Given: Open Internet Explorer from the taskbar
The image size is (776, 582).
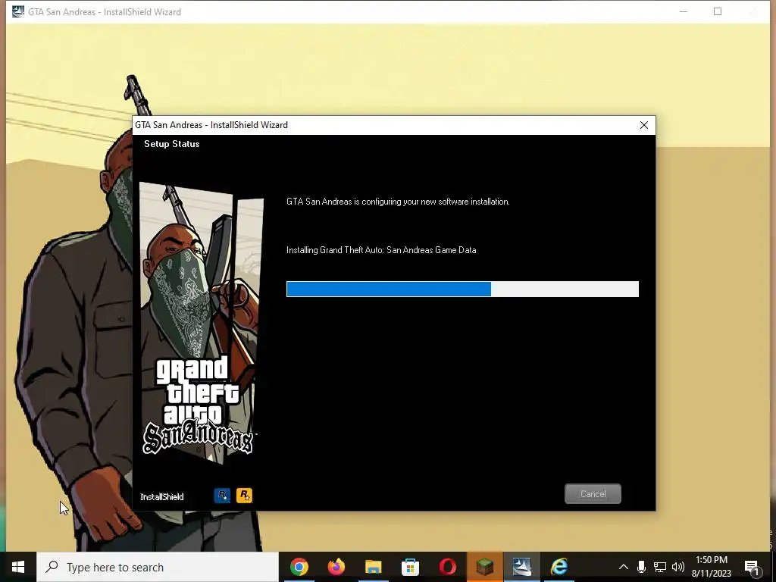Looking at the screenshot, I should click(x=559, y=567).
